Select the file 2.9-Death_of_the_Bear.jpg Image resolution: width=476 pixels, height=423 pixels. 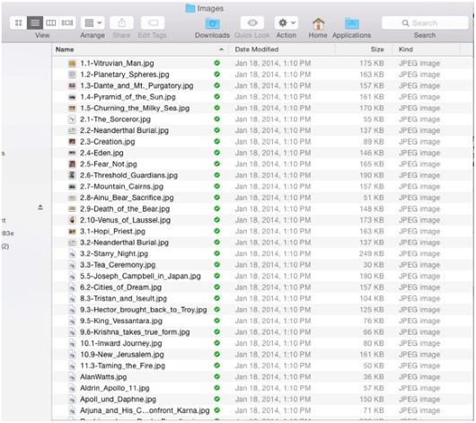[125, 209]
